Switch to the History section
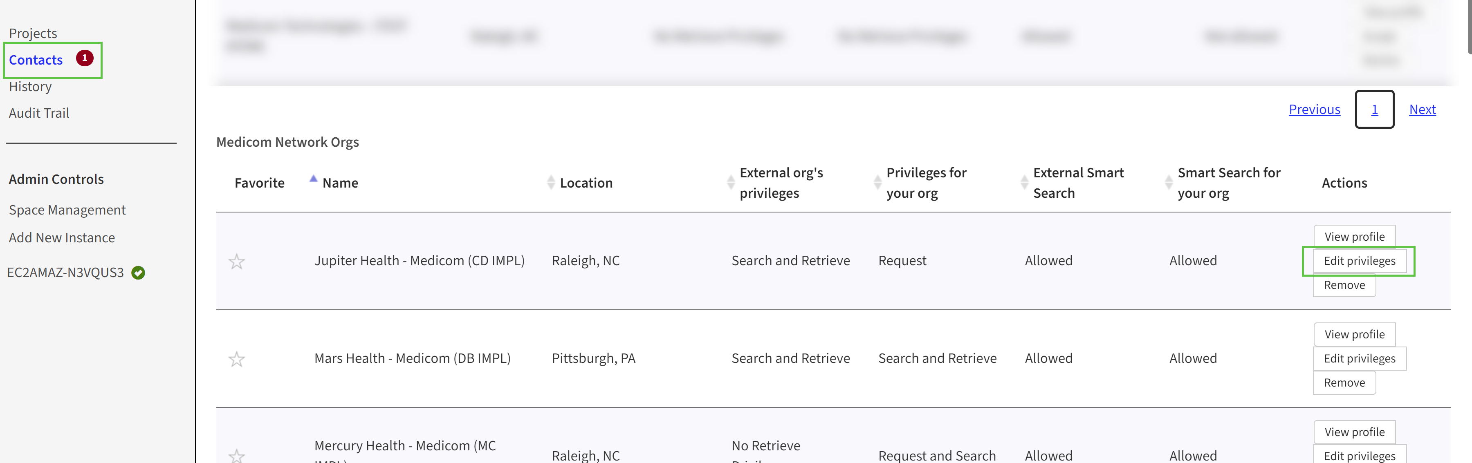The image size is (1472, 463). point(30,86)
